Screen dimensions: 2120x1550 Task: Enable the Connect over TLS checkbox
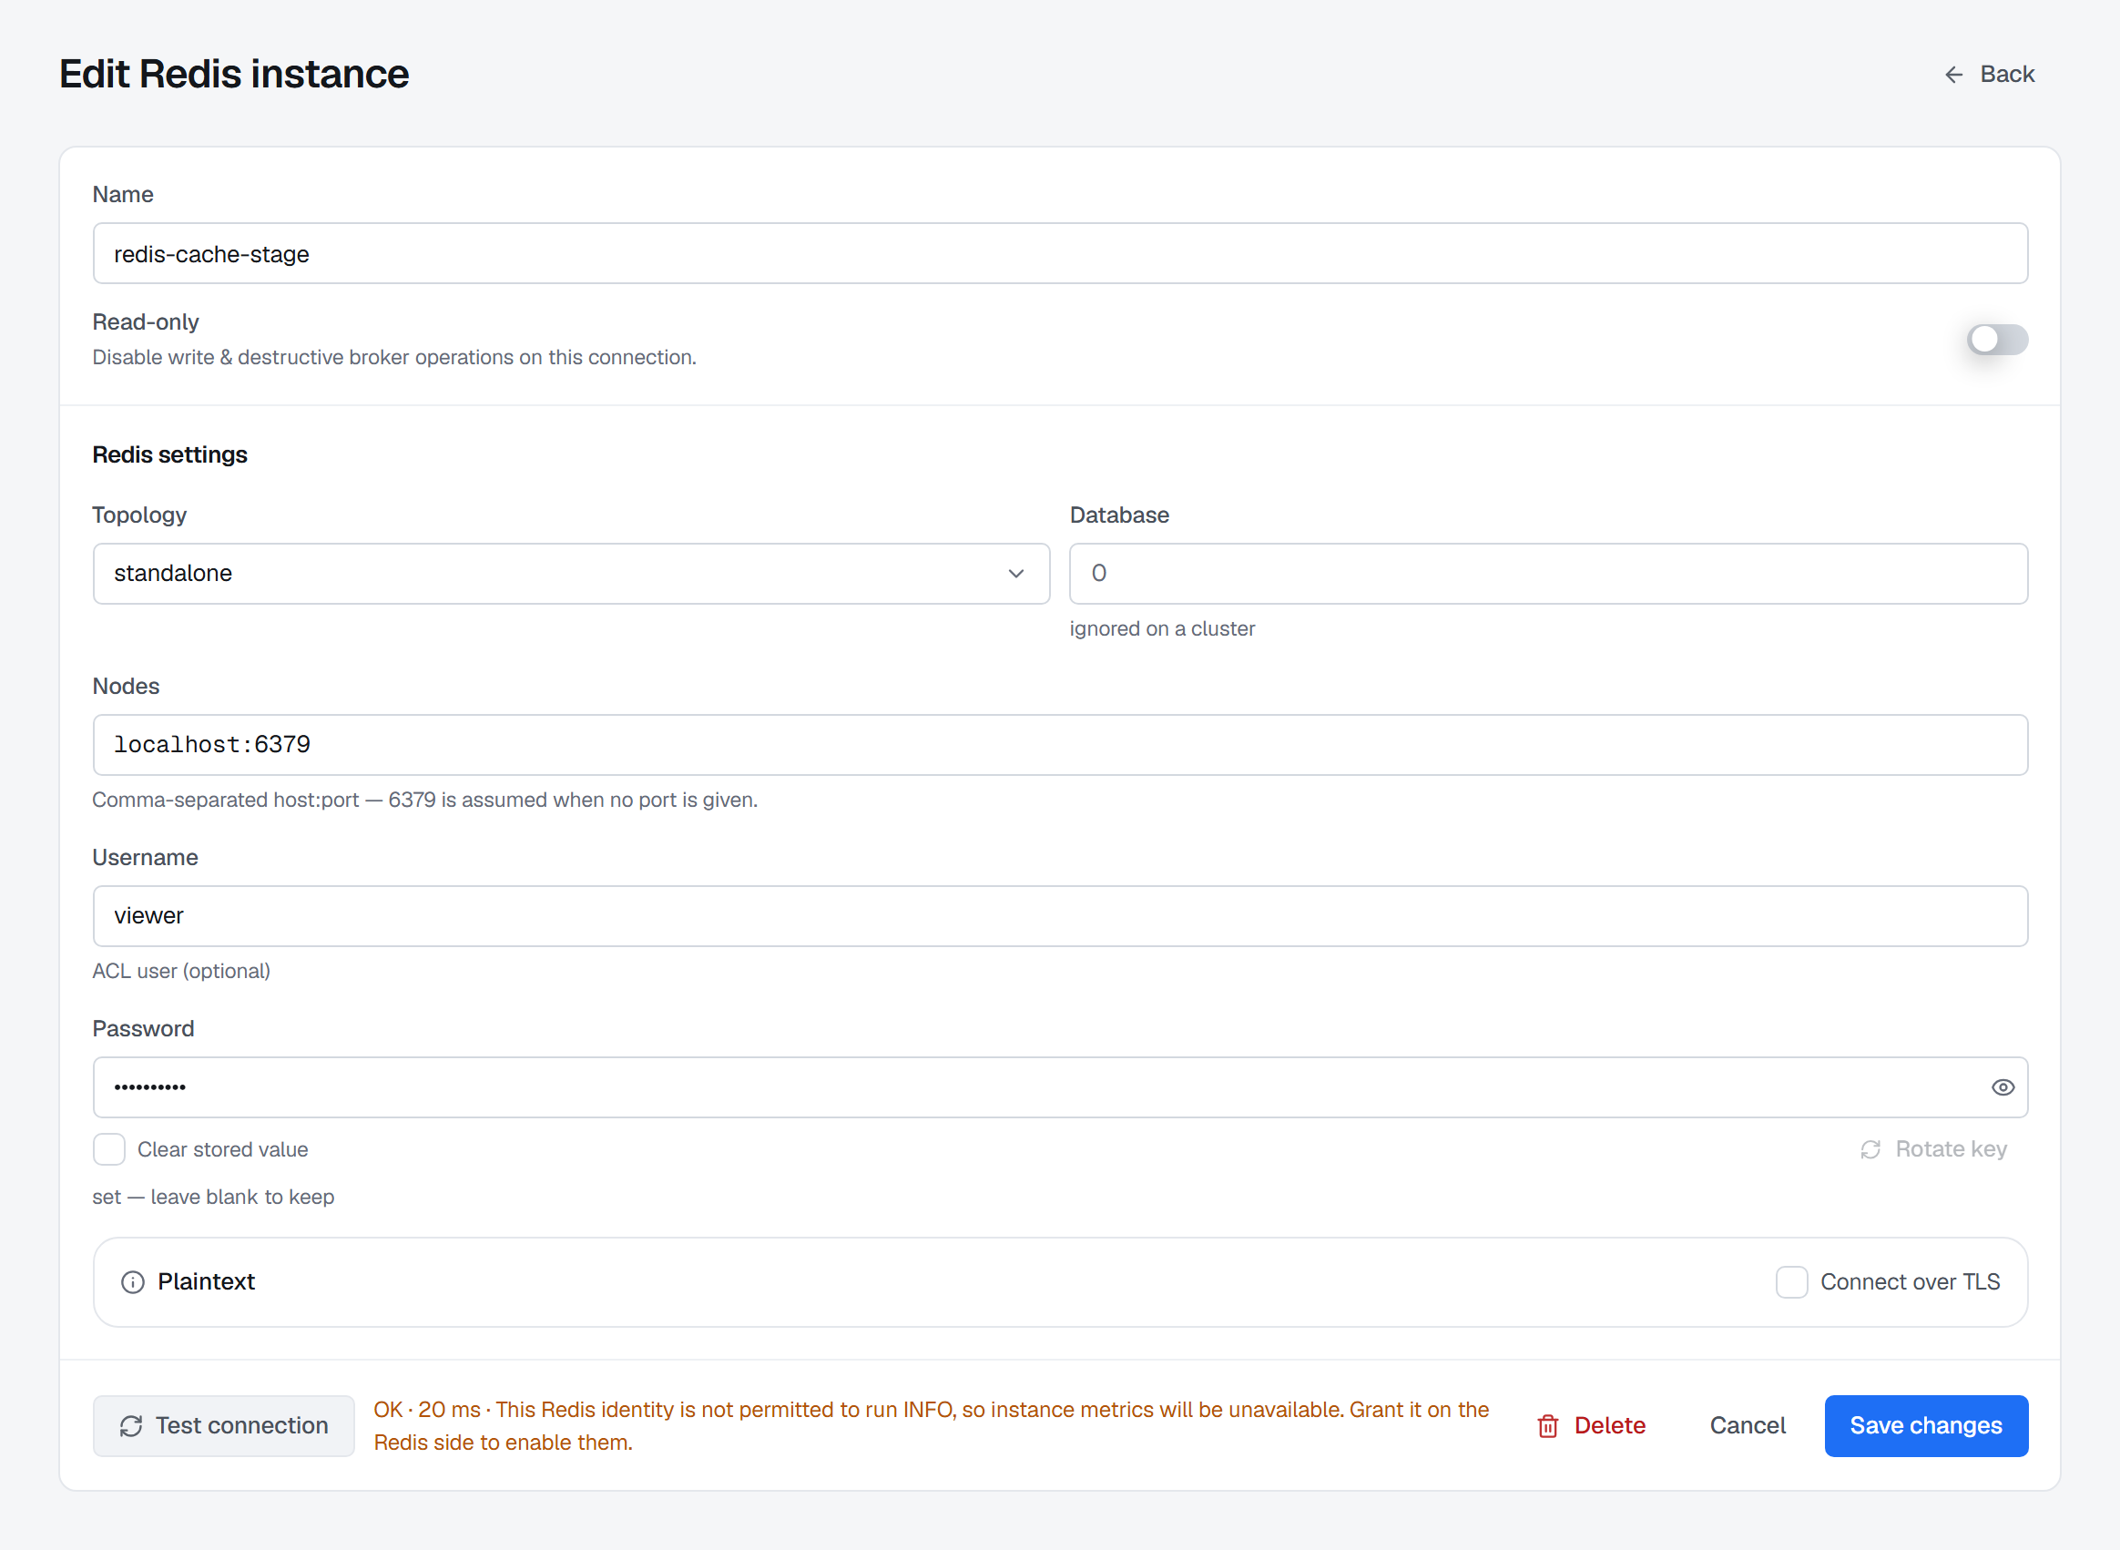click(1791, 1282)
